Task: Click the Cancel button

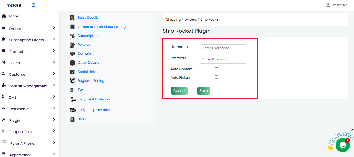Action: click(179, 90)
